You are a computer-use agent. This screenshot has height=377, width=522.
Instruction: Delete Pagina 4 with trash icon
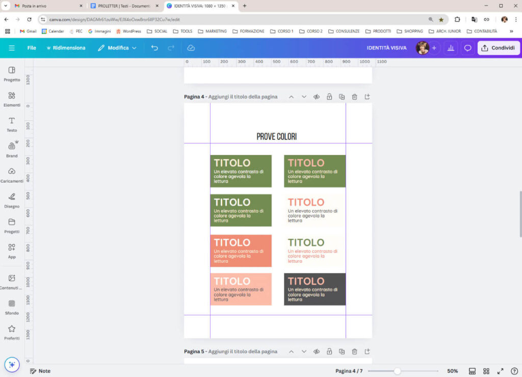355,97
